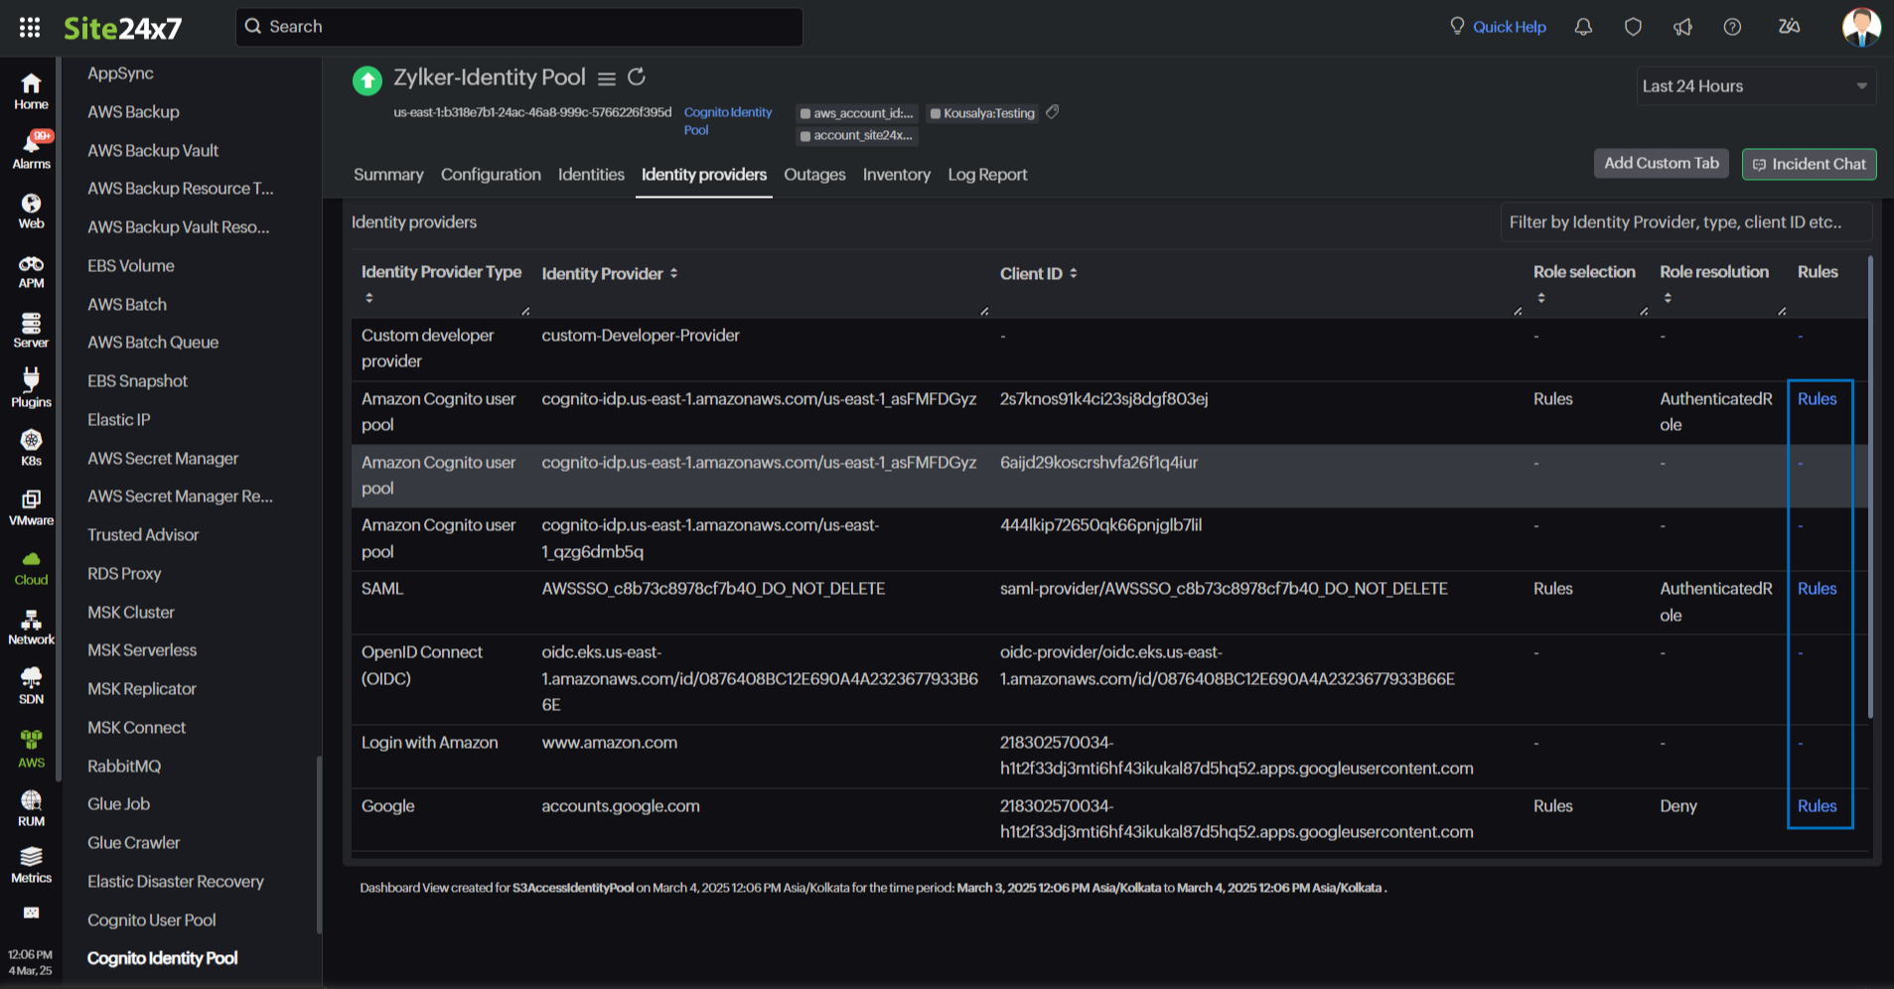Open Rules link for Google provider
The height and width of the screenshot is (989, 1894).
tap(1817, 806)
